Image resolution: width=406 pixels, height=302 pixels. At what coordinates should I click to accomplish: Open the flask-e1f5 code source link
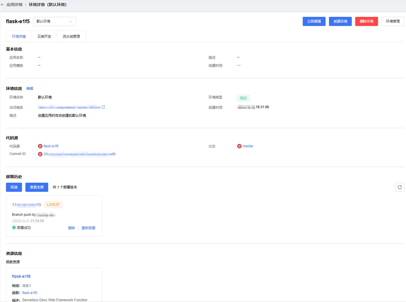(51, 146)
